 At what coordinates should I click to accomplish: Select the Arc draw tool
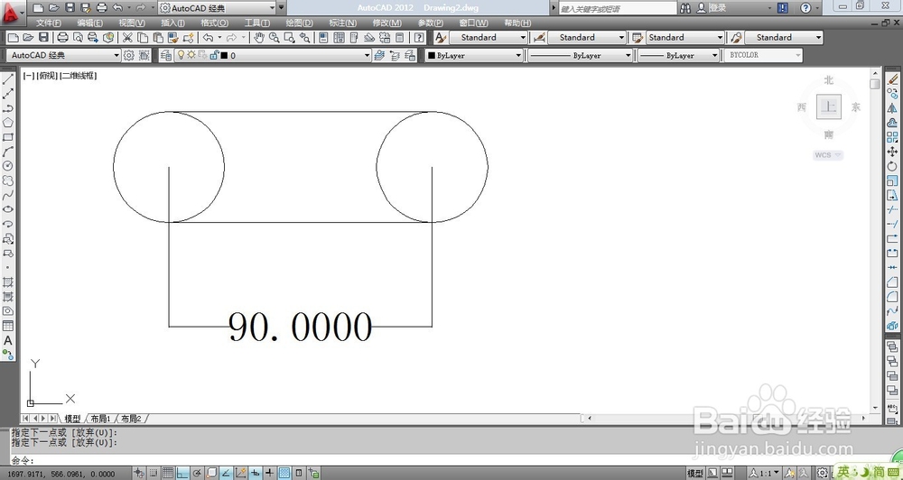tap(8, 152)
